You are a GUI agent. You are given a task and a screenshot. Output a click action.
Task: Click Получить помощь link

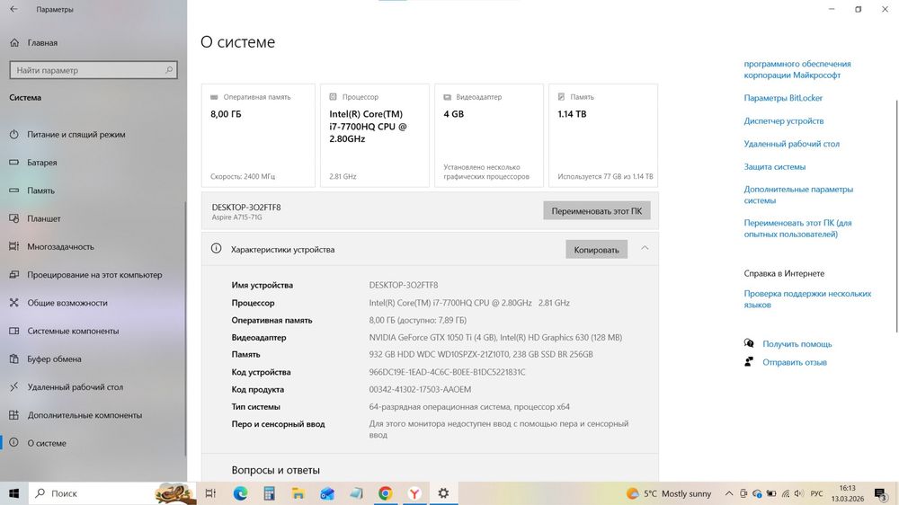click(797, 344)
